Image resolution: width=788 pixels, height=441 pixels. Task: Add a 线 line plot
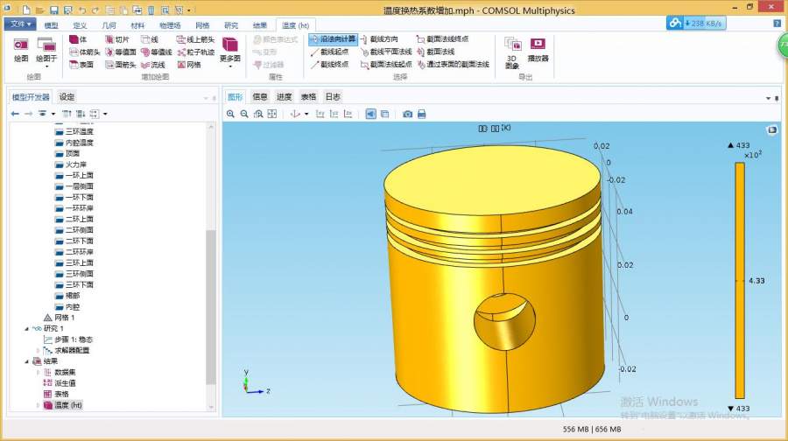coord(150,39)
